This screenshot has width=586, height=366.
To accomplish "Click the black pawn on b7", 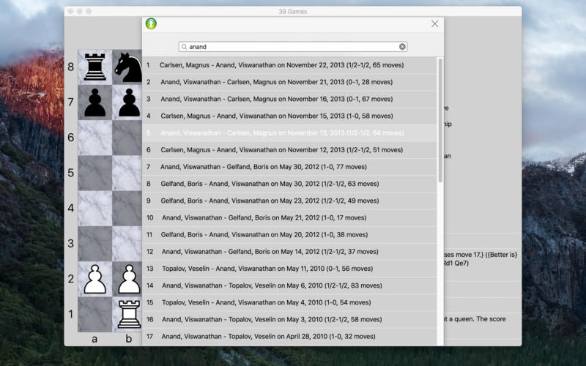I will (x=129, y=102).
